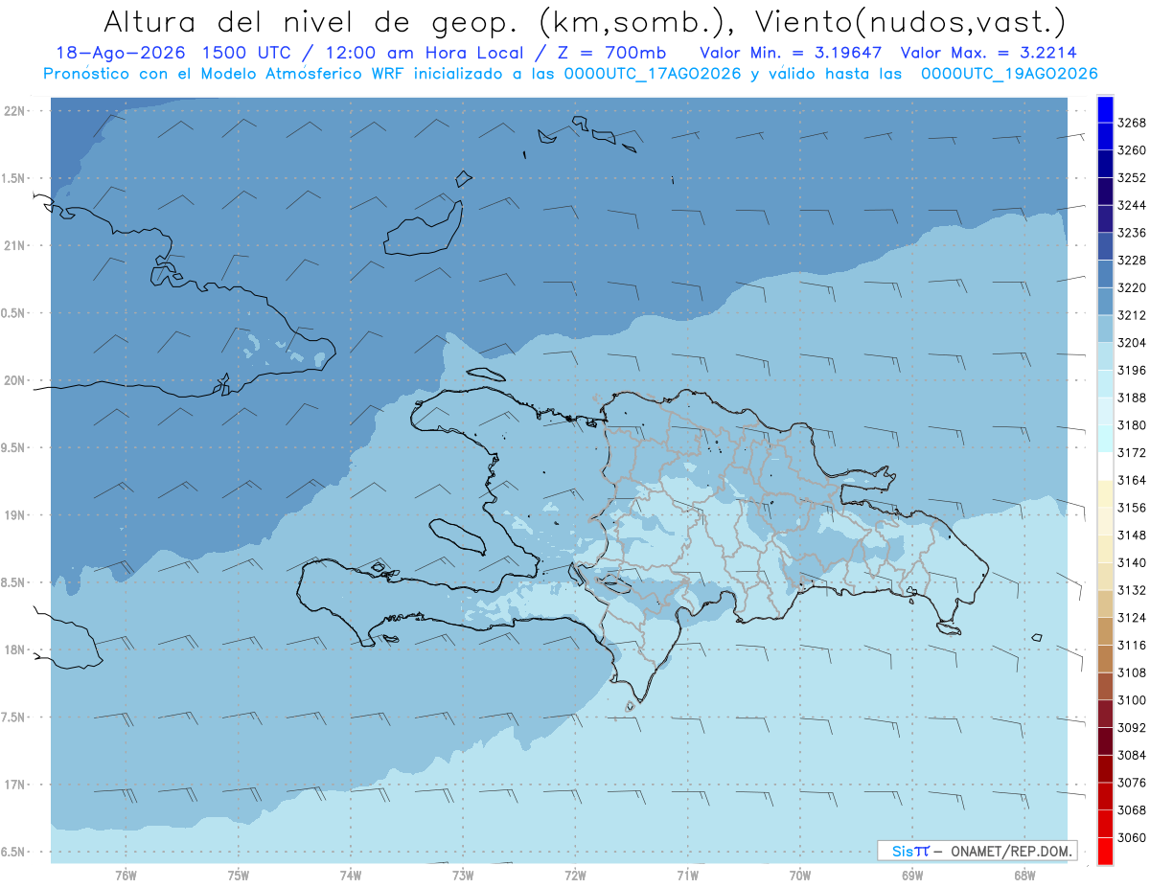Image resolution: width=1150 pixels, height=888 pixels.
Task: Click the '3260' colorbar value
Action: click(x=1132, y=150)
